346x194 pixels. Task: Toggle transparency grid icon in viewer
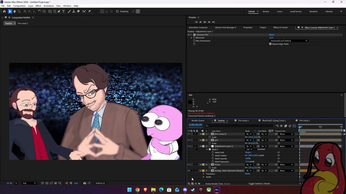pyautogui.click(x=47, y=183)
